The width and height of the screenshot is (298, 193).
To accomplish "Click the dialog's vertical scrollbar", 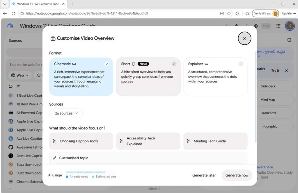I will pos(256,97).
